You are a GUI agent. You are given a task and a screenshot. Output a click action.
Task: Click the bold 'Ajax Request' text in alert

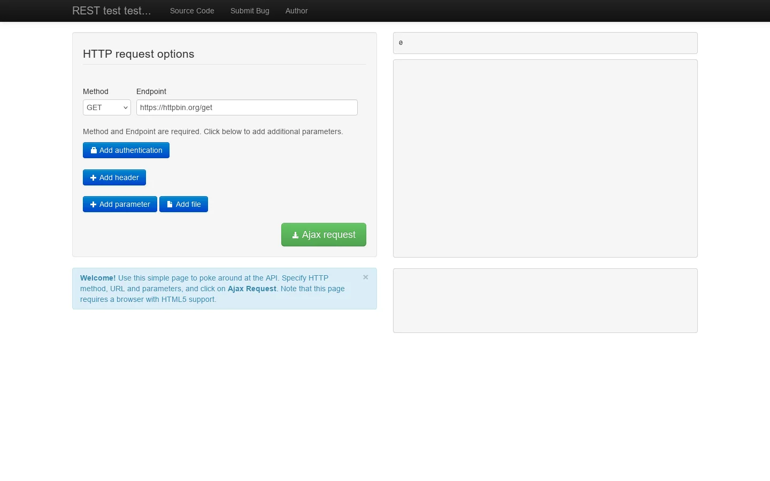[x=252, y=289]
